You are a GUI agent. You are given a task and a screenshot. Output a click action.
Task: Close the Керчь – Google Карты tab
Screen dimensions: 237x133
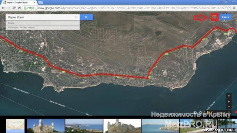tap(34, 3)
